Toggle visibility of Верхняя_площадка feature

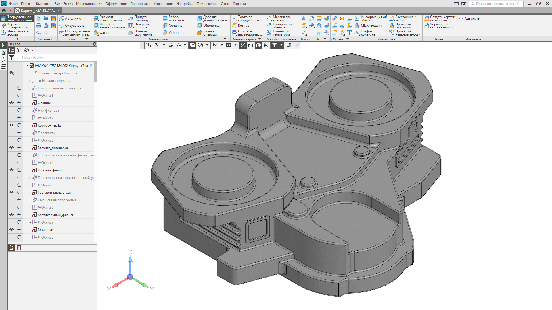(x=11, y=148)
